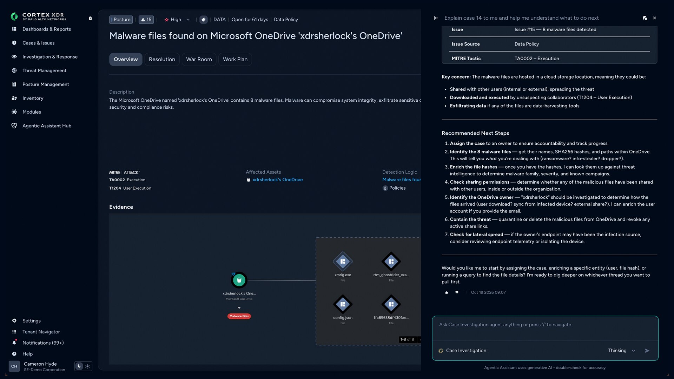Click the Agentic Assistant Hub icon

pos(14,126)
